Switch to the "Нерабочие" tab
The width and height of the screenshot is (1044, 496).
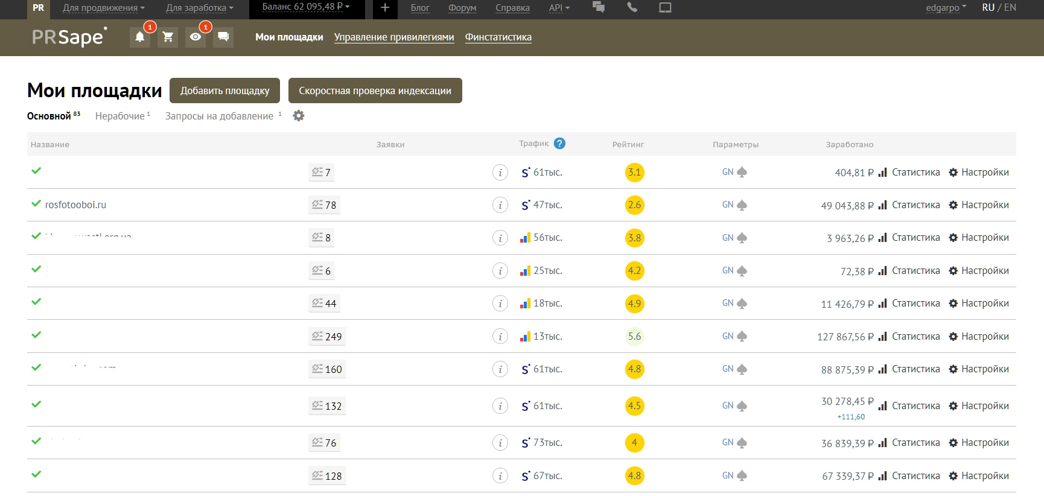[x=120, y=116]
